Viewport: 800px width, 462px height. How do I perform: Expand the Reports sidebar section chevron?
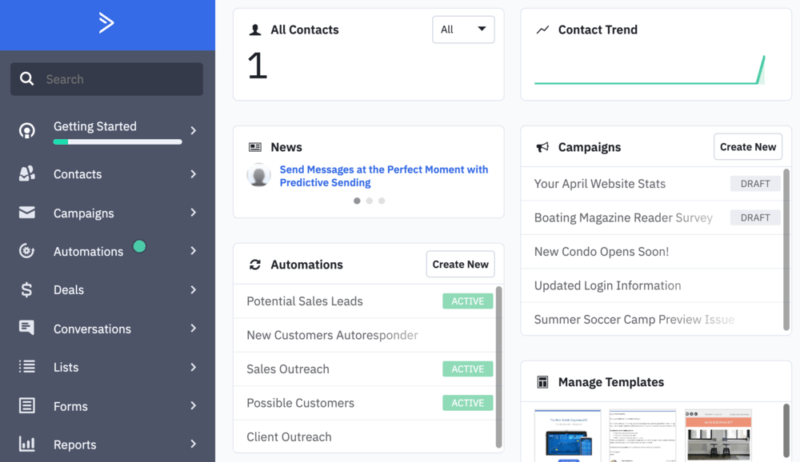pyautogui.click(x=193, y=444)
